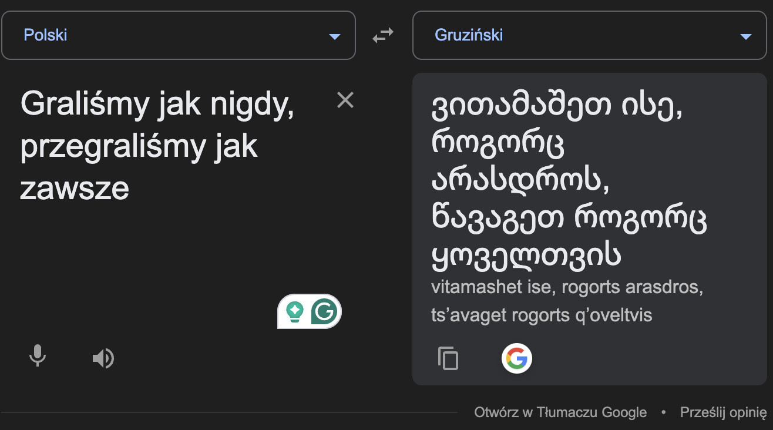Click the Grammarly G icon

(x=324, y=311)
